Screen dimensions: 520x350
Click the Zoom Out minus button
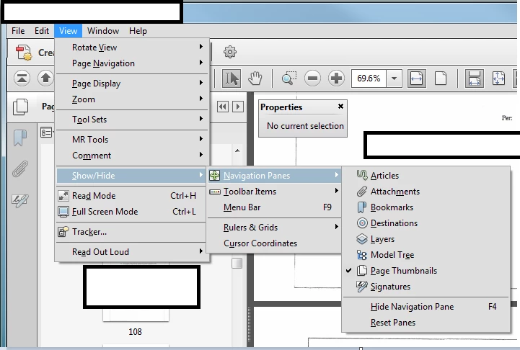click(x=312, y=78)
